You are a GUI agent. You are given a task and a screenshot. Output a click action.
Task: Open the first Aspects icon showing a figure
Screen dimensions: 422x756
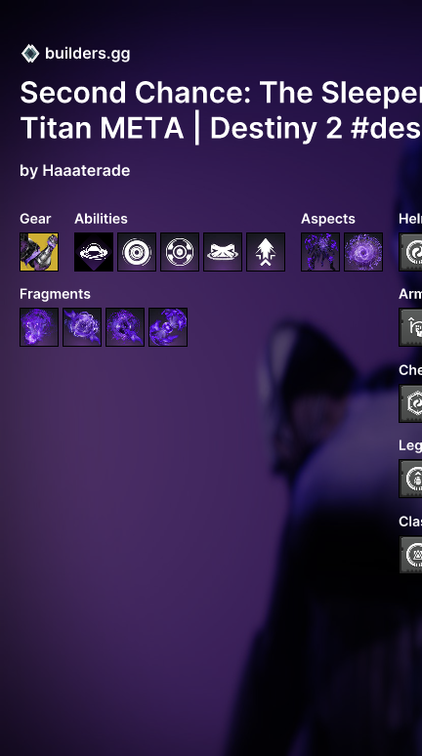(x=320, y=252)
